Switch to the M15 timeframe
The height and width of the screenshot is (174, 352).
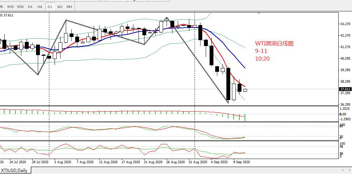point(10,7)
